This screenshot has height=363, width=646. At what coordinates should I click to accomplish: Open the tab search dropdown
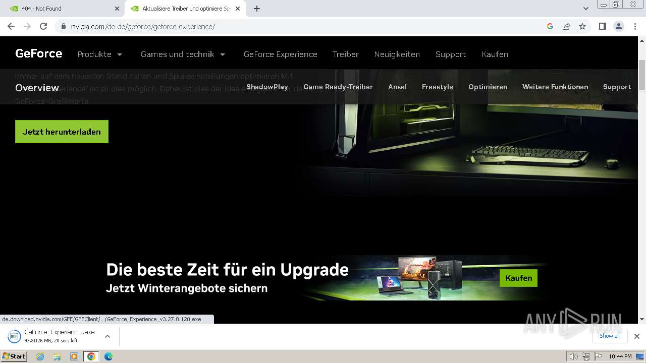tap(586, 9)
